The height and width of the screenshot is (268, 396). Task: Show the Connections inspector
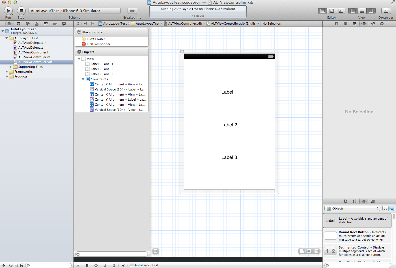point(382,24)
